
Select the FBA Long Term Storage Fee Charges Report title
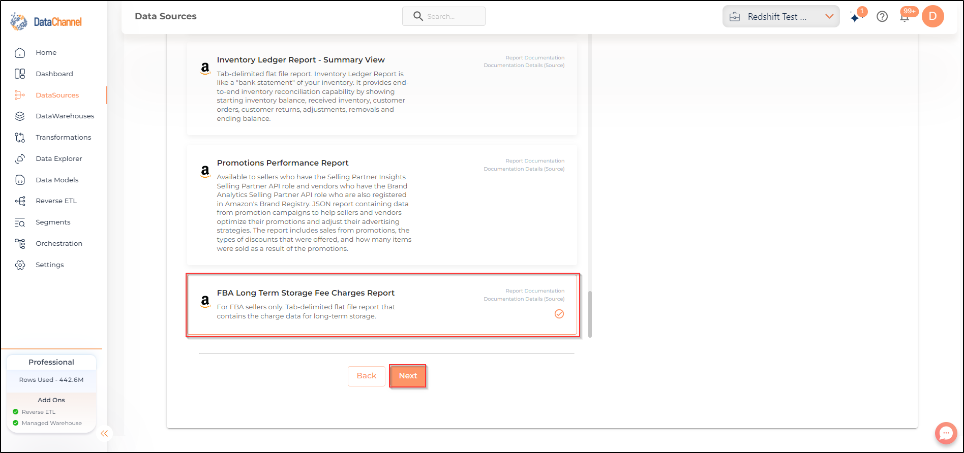tap(306, 293)
